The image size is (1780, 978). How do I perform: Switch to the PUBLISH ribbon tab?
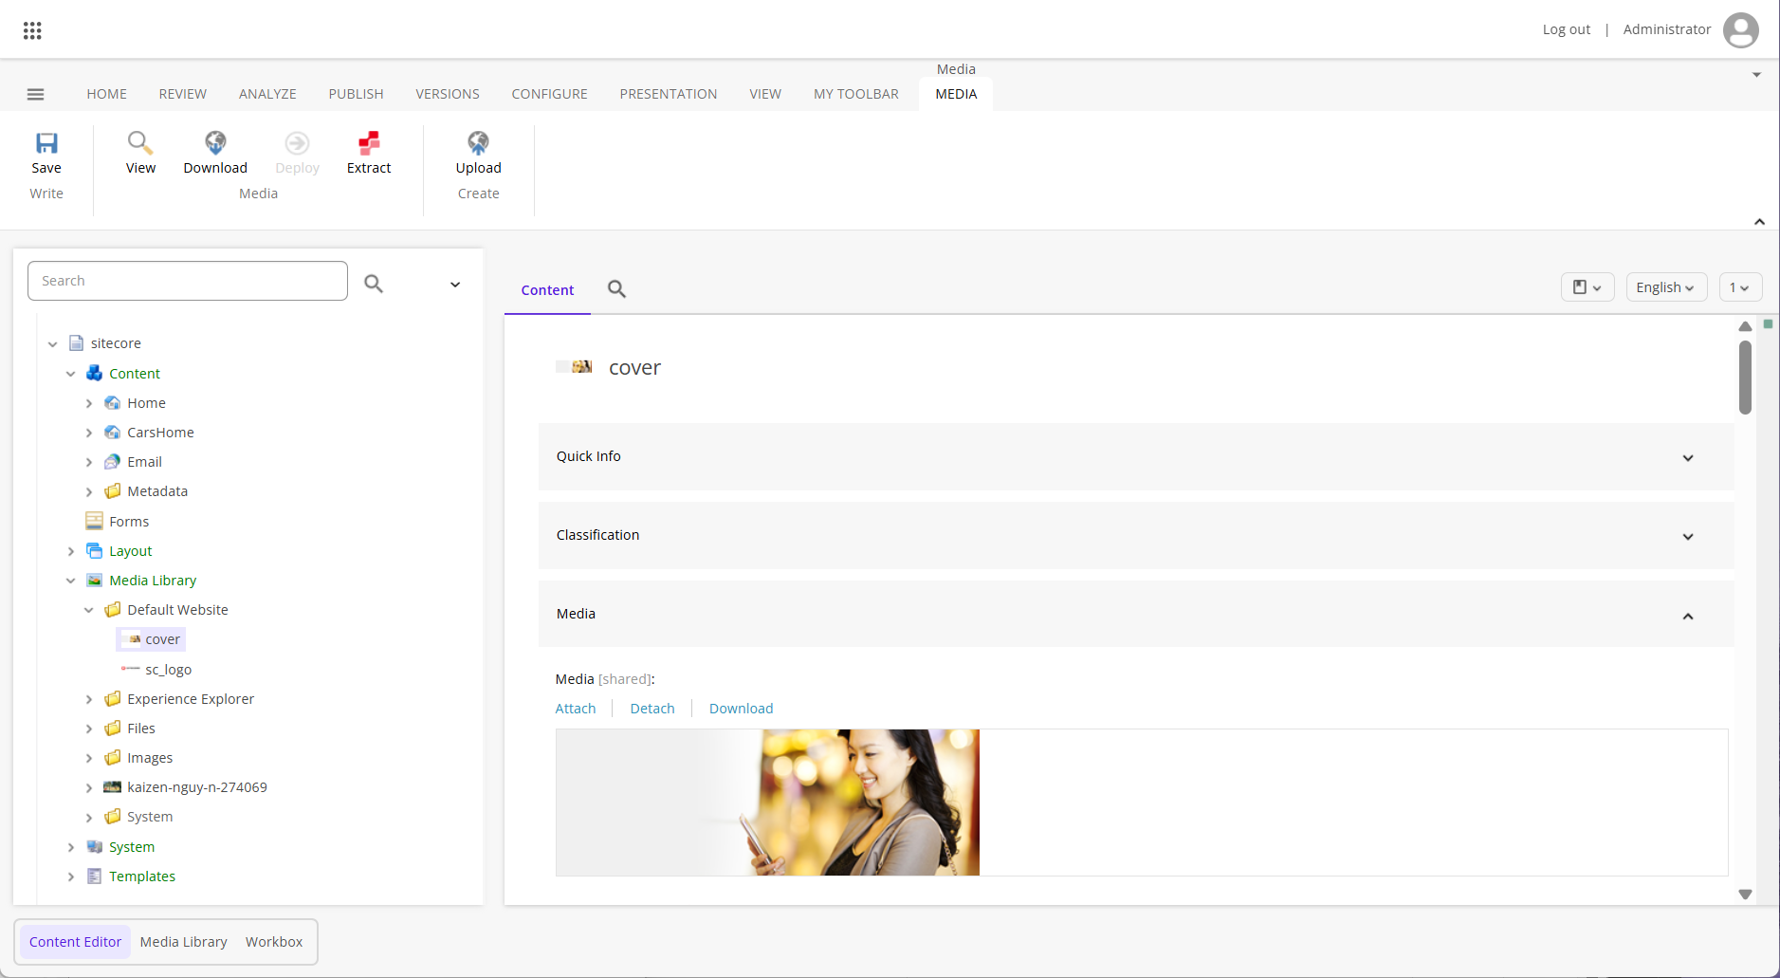357,94
